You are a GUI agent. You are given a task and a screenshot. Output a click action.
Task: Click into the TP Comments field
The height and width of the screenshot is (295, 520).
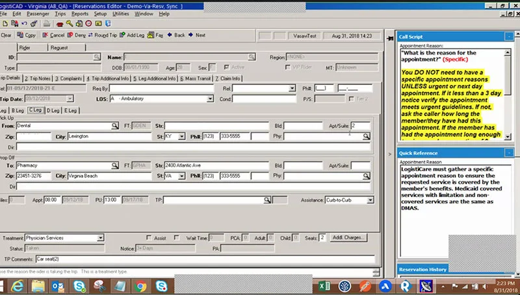tap(205, 259)
